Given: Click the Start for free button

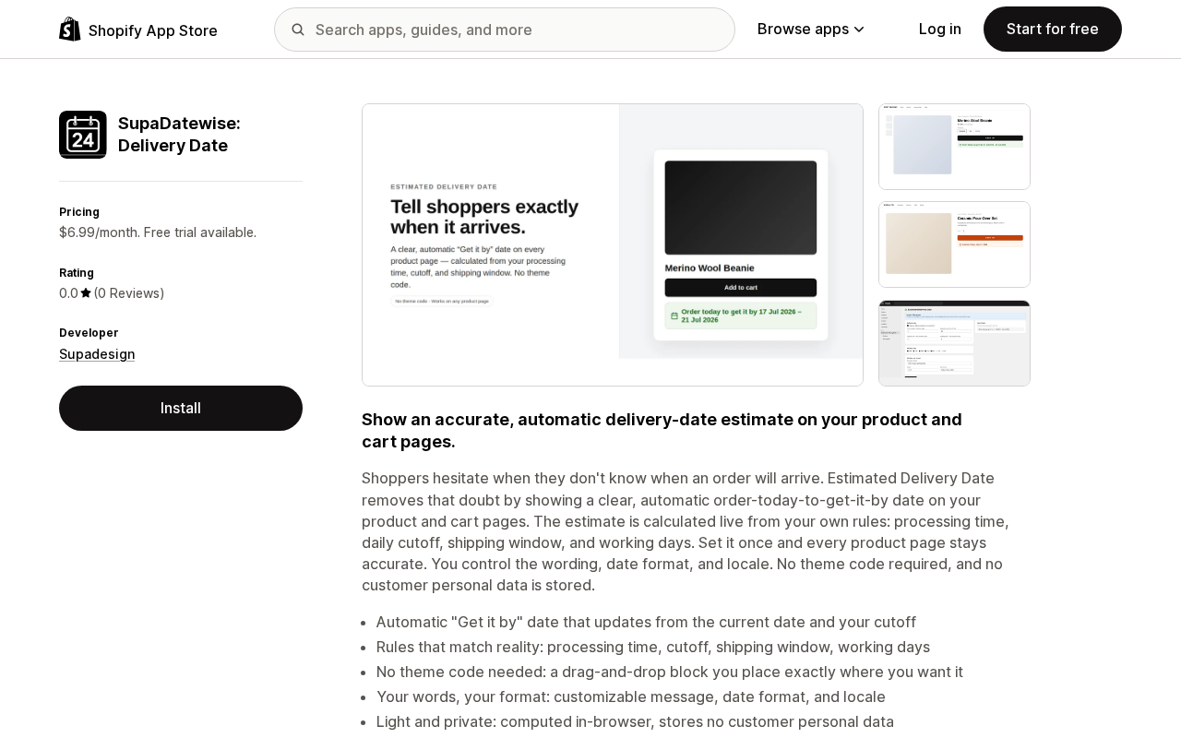Looking at the screenshot, I should click(x=1053, y=30).
